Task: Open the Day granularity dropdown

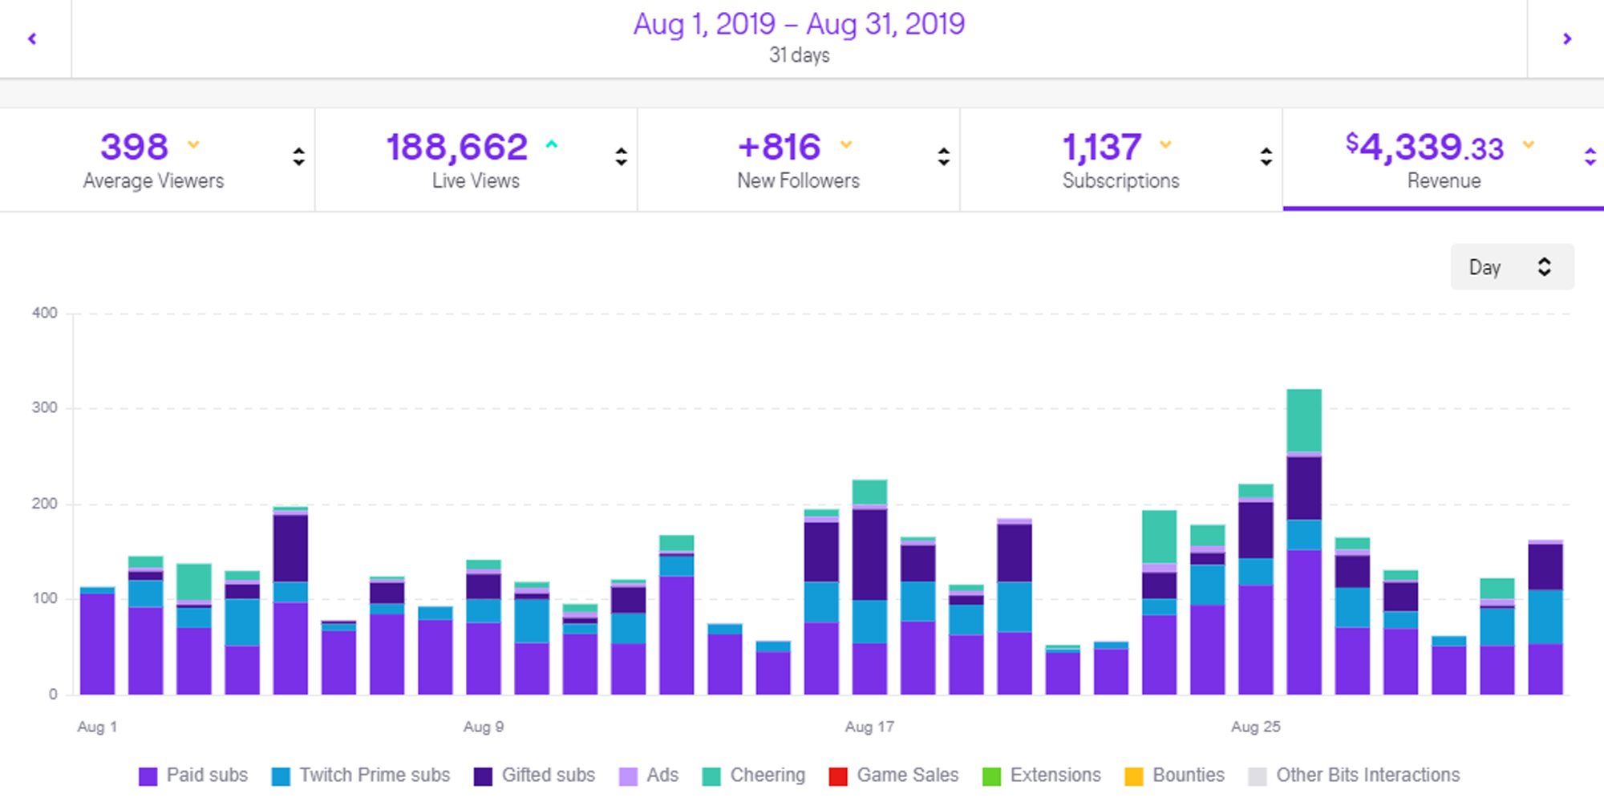Action: [x=1512, y=267]
